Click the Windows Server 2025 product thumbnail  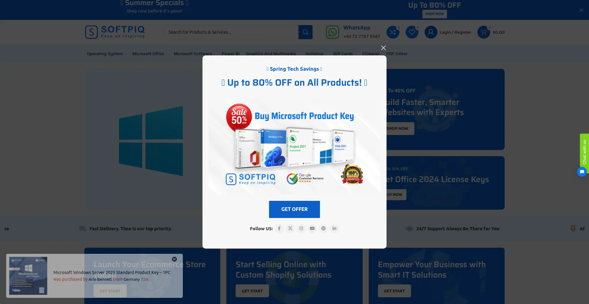point(28,276)
